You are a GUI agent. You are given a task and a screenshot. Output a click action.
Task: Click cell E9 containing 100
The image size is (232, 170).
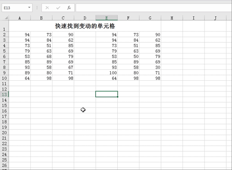107,72
